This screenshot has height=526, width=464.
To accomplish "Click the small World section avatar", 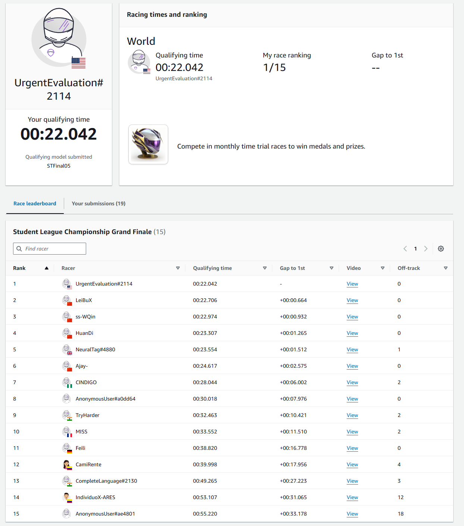I will [x=139, y=62].
